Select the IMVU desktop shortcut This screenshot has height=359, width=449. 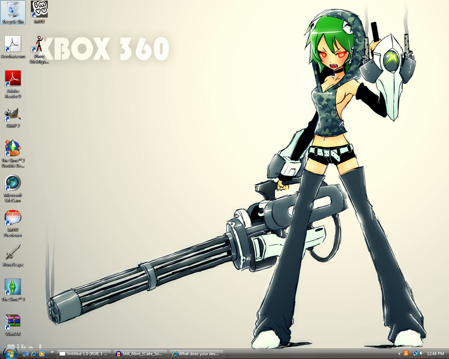click(39, 12)
